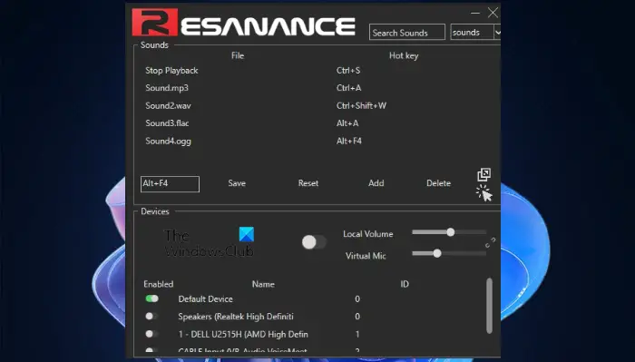The image size is (635, 362).
Task: Select the Default Device name
Action: point(205,298)
